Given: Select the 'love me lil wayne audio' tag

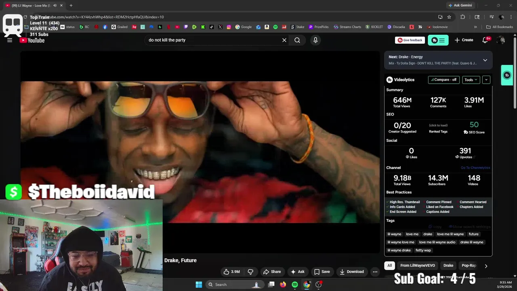Looking at the screenshot, I should [437, 242].
